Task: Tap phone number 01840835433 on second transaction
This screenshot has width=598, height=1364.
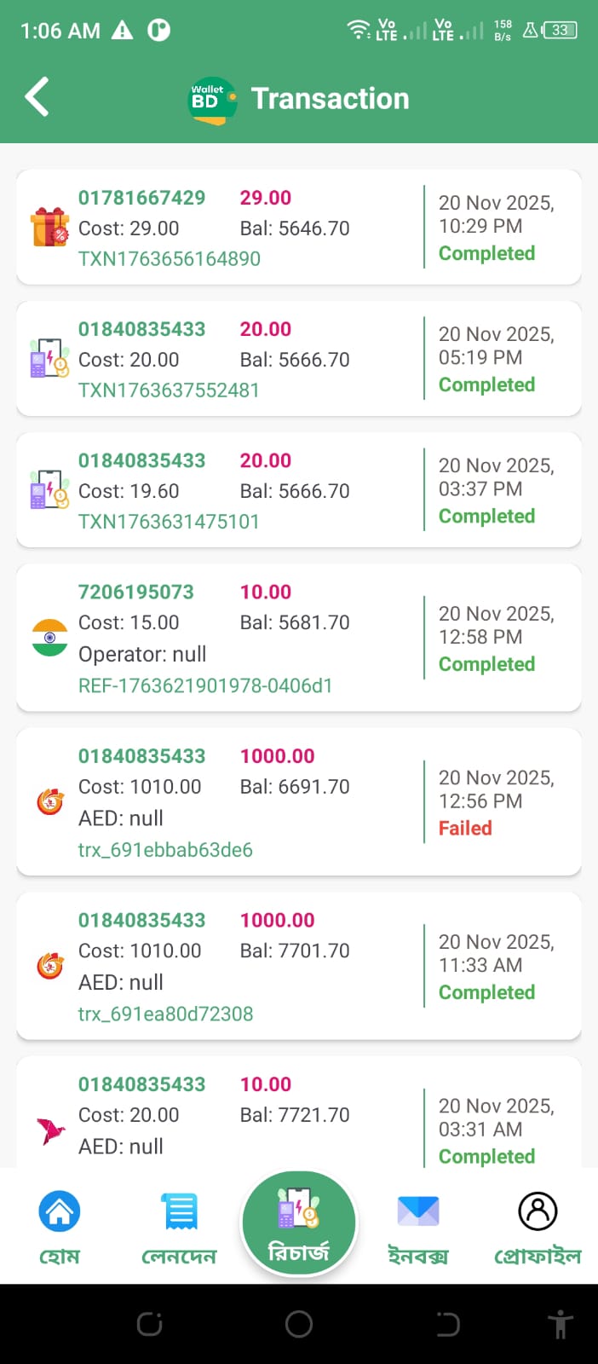Action: coord(141,329)
